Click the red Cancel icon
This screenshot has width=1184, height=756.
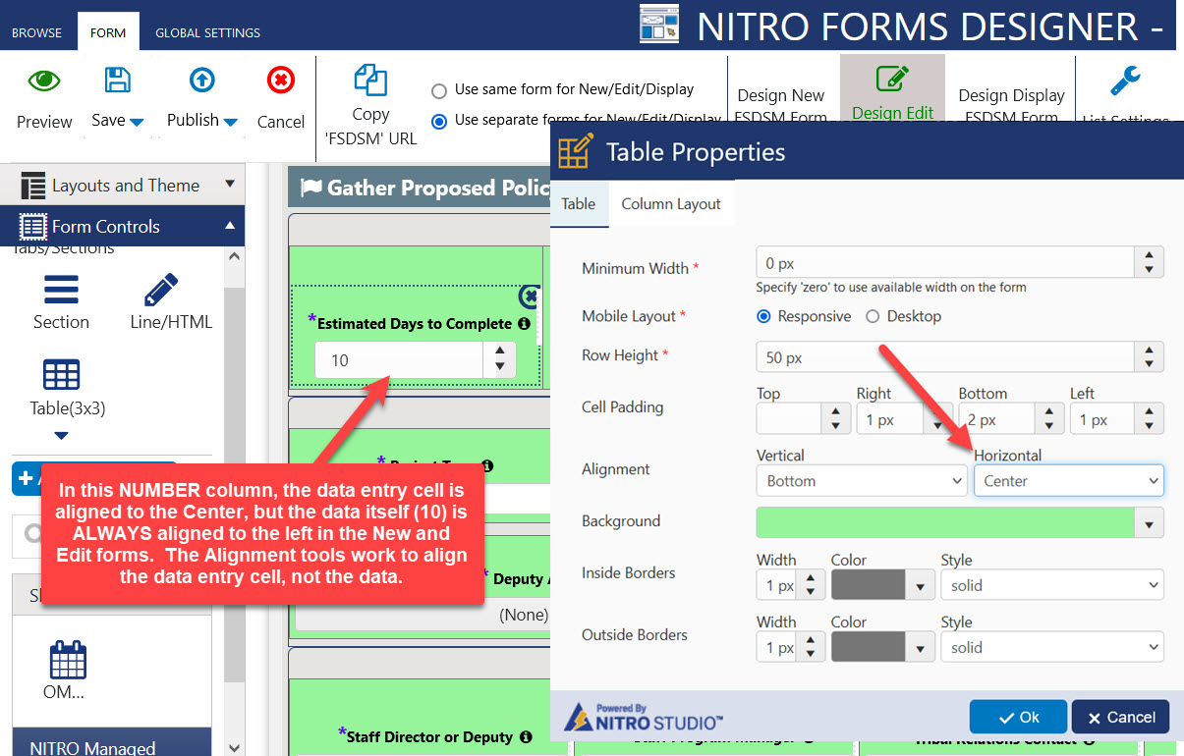tap(281, 80)
